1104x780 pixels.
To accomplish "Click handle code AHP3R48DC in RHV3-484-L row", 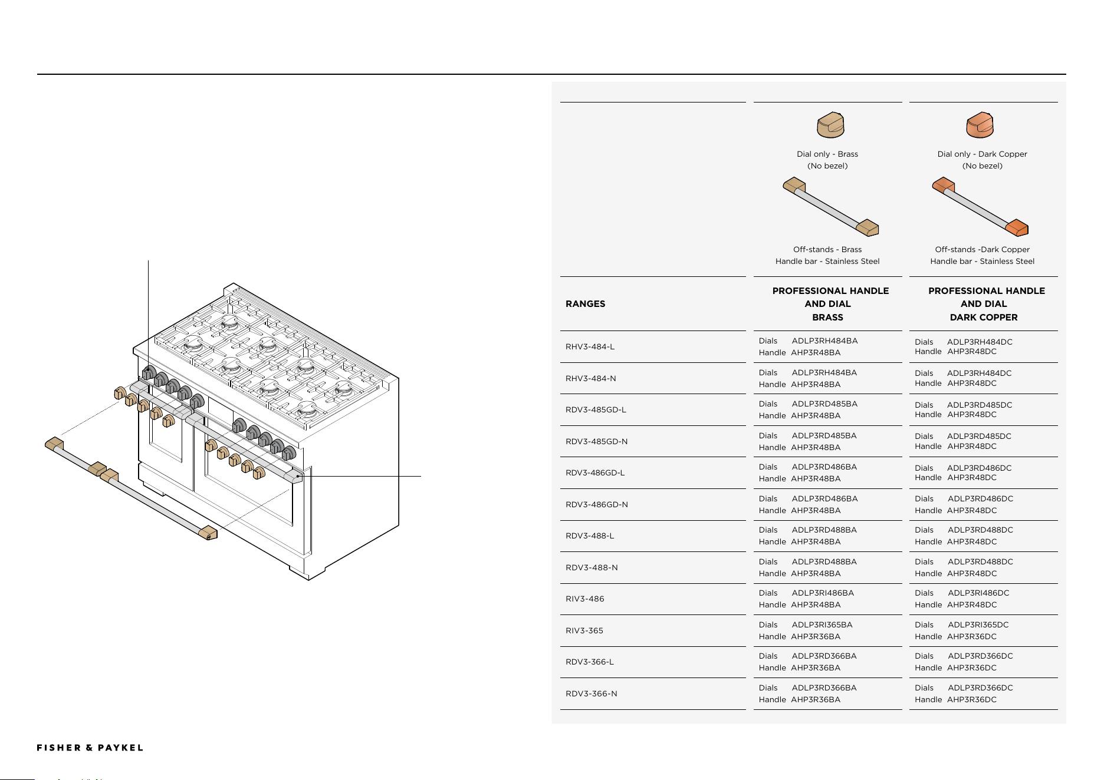I will [972, 352].
